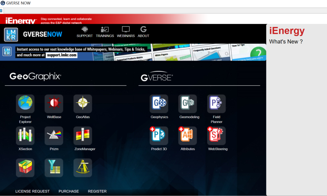Image resolution: width=327 pixels, height=196 pixels.
Task: Open the GeoAtlas compass icon
Action: pyautogui.click(x=83, y=103)
